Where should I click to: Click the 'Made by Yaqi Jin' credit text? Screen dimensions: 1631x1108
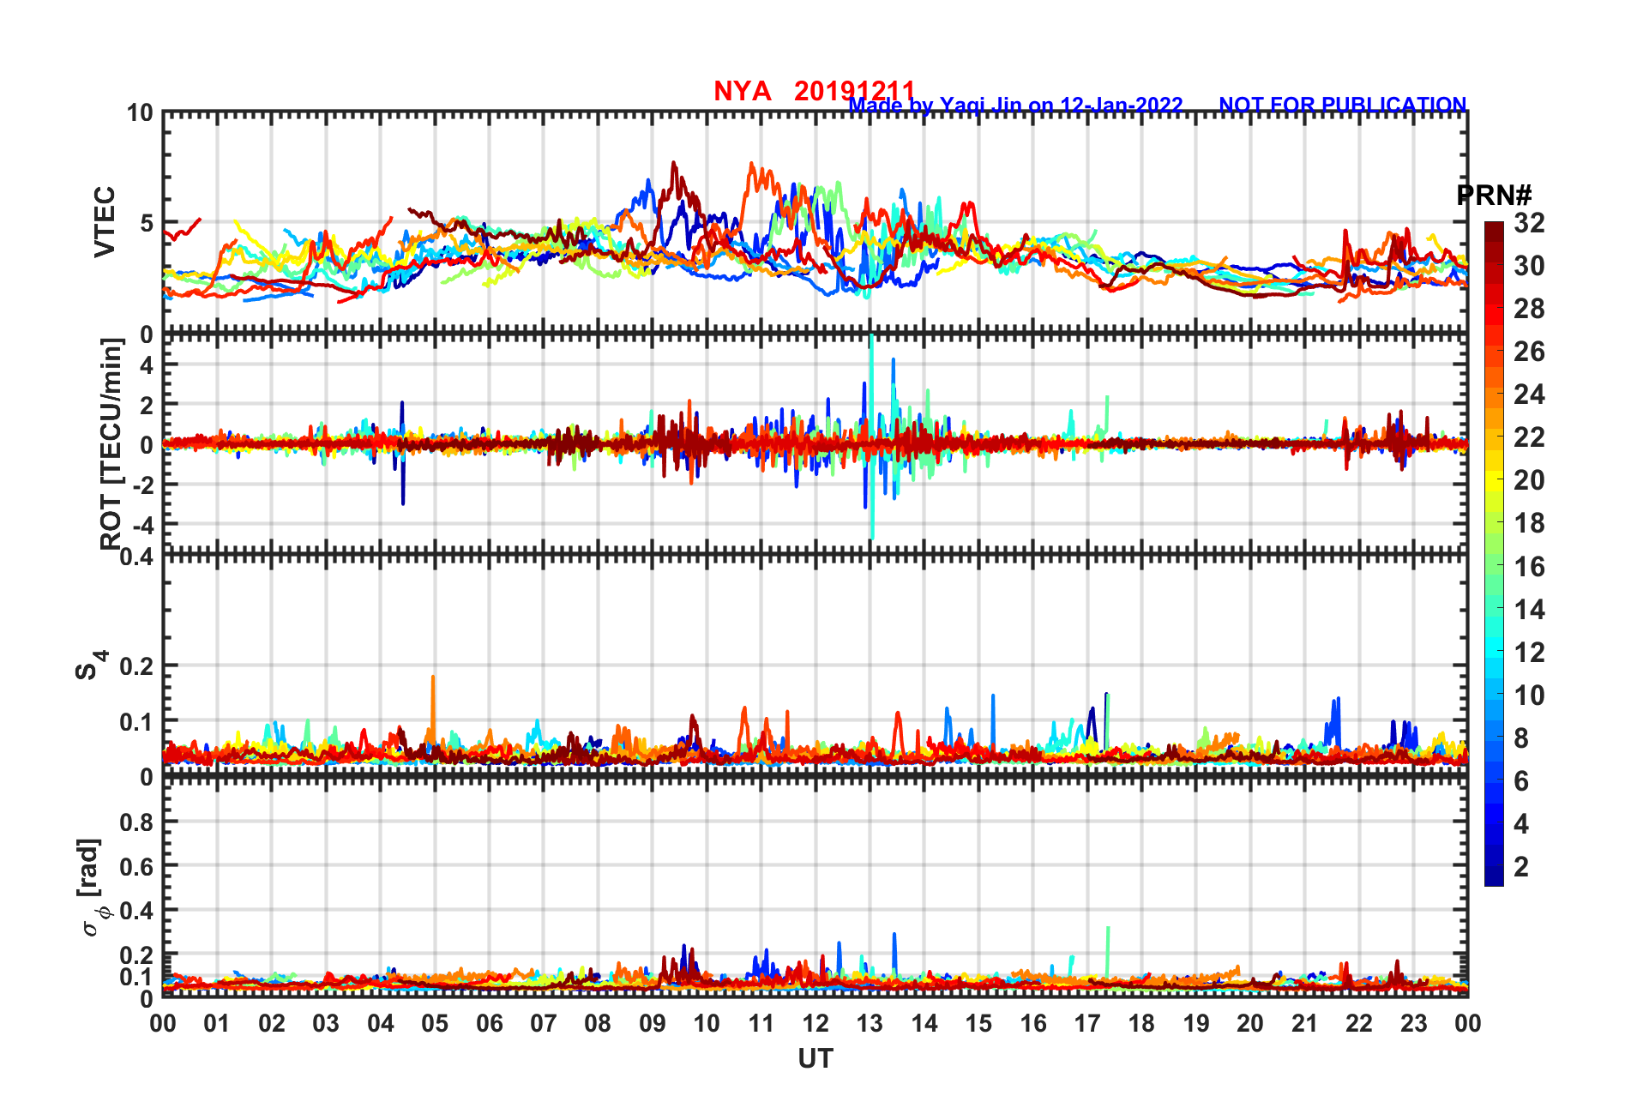tap(1015, 105)
